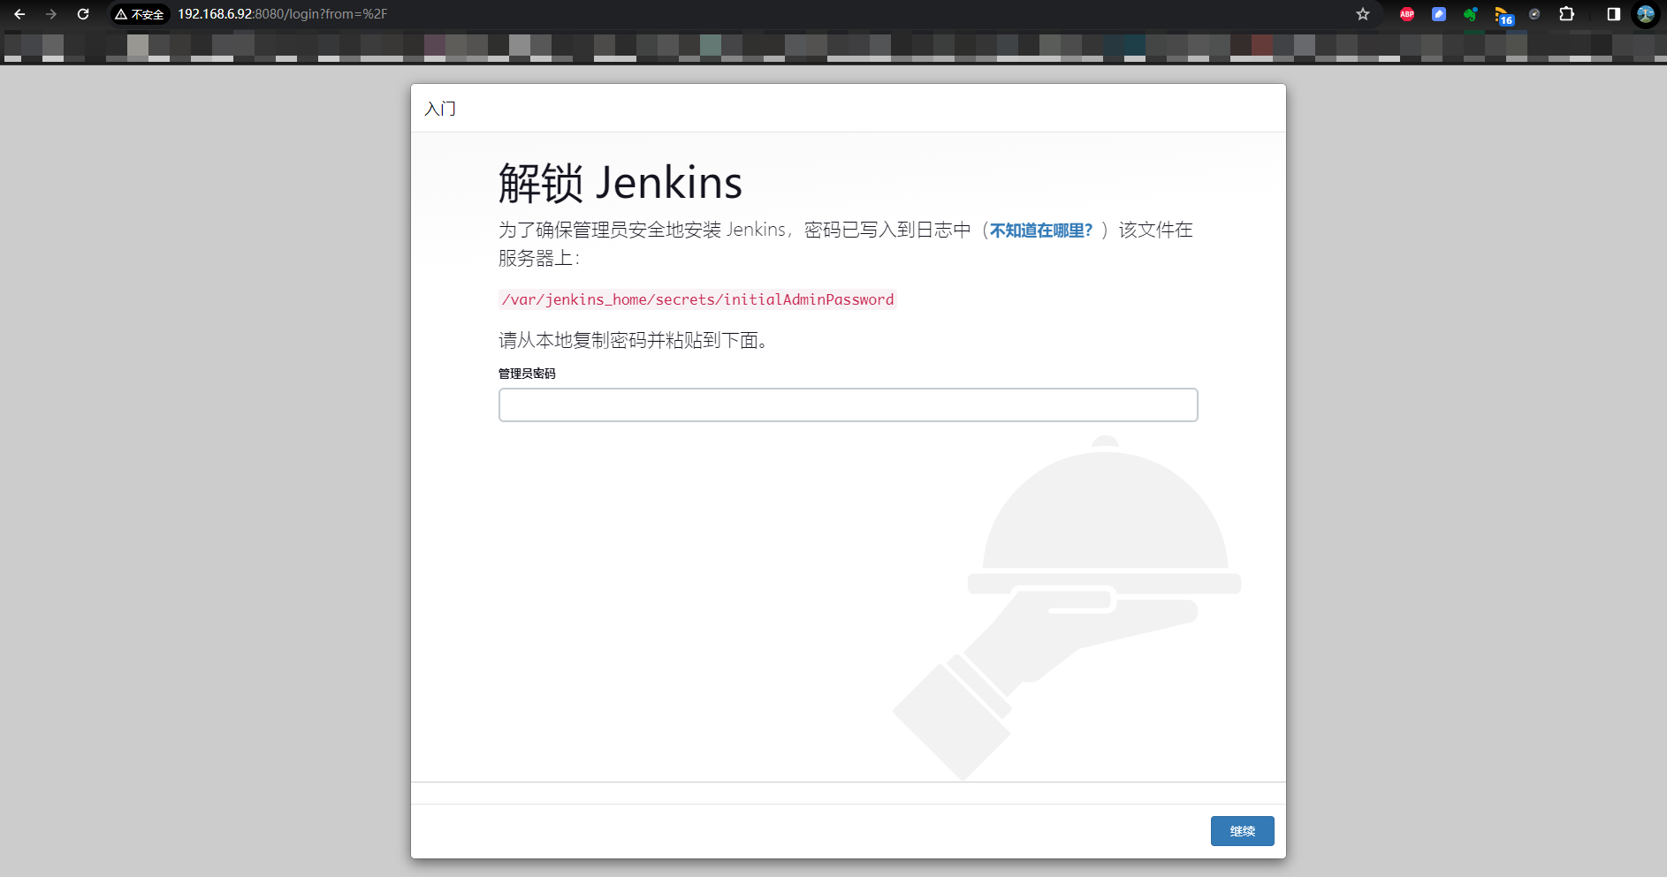Open the blue square extension icon
This screenshot has width=1667, height=877.
tap(1439, 14)
